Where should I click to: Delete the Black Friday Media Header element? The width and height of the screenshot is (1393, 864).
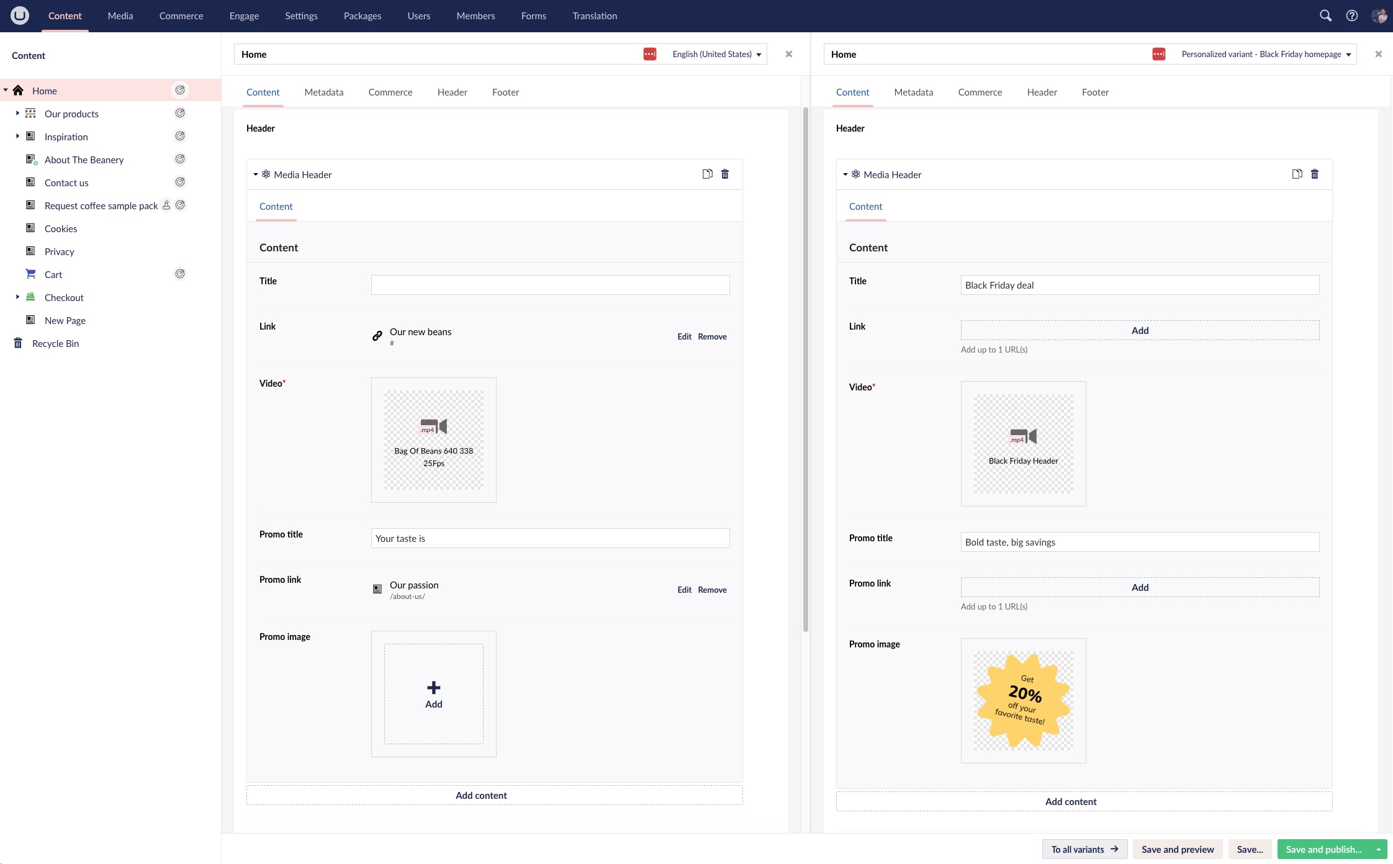coord(1314,174)
